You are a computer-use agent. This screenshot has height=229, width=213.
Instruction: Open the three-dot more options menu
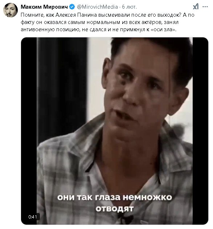point(205,7)
